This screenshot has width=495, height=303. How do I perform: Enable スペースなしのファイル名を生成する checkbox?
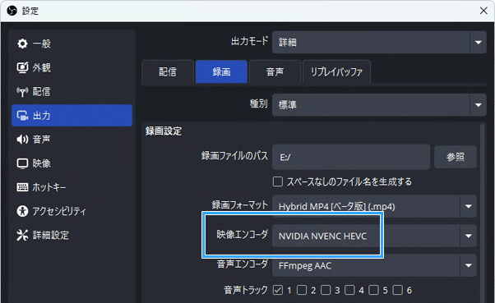click(278, 181)
